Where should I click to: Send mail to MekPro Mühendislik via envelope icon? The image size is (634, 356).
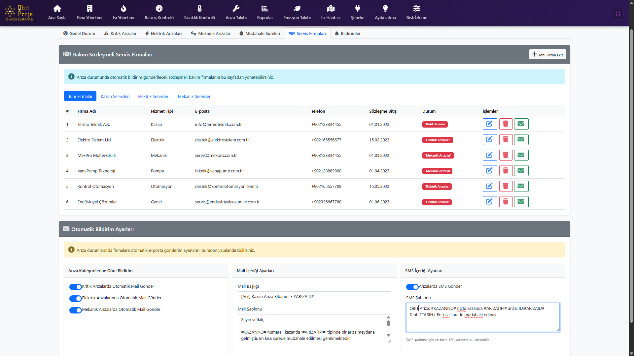coord(521,155)
